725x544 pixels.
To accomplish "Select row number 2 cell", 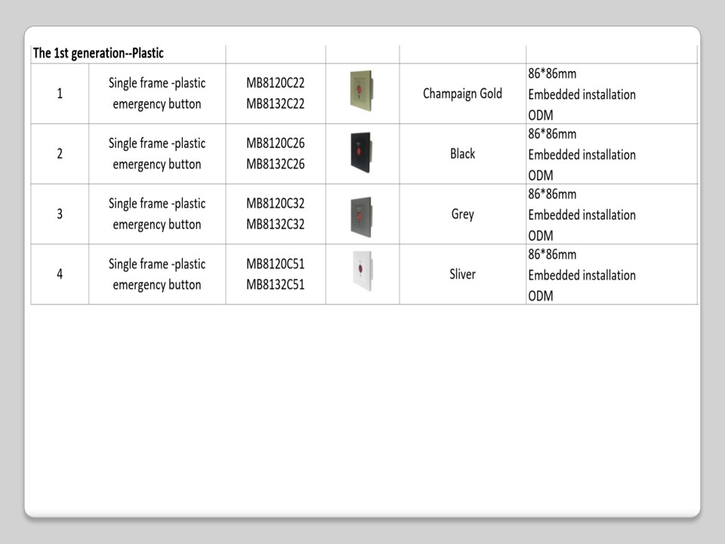I will [x=60, y=154].
